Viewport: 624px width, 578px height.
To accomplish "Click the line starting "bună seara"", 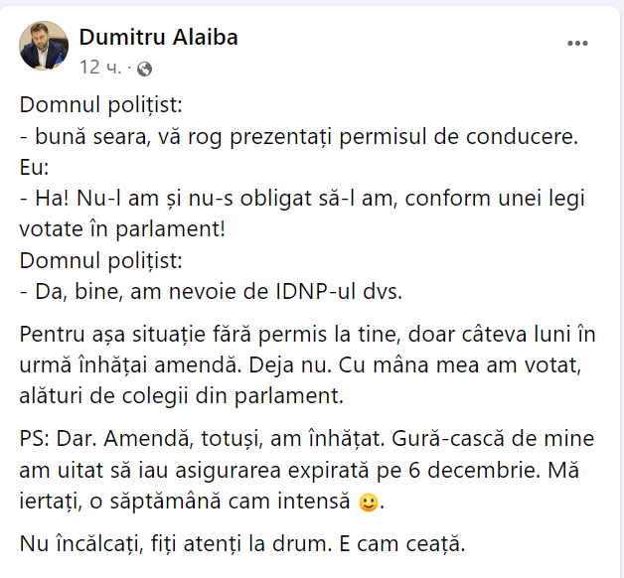I will 298,136.
